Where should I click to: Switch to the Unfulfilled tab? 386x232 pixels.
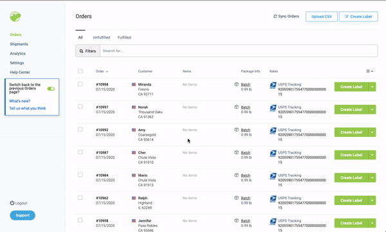[102, 37]
